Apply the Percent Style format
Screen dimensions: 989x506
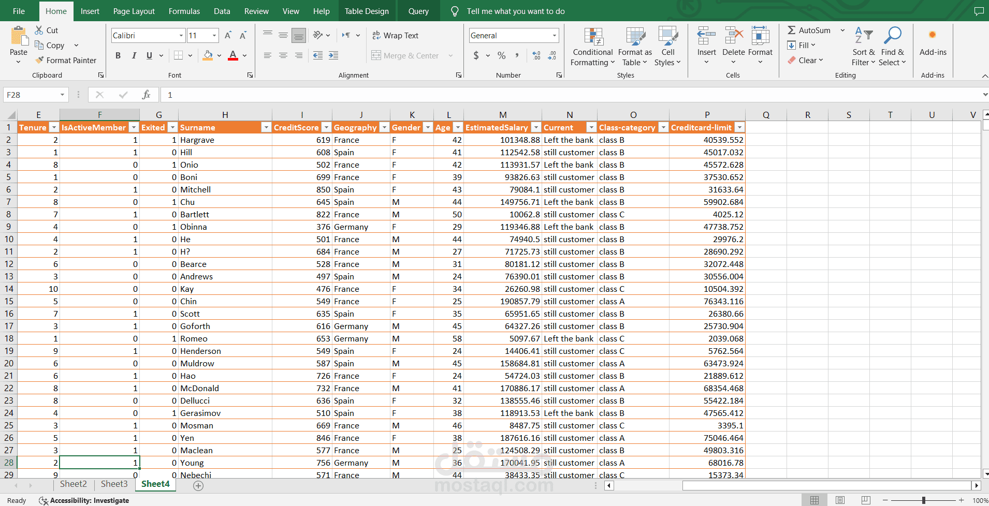[502, 55]
